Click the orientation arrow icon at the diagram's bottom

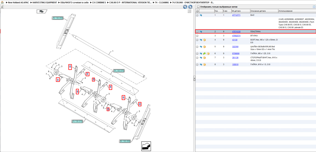pyautogui.click(x=146, y=146)
